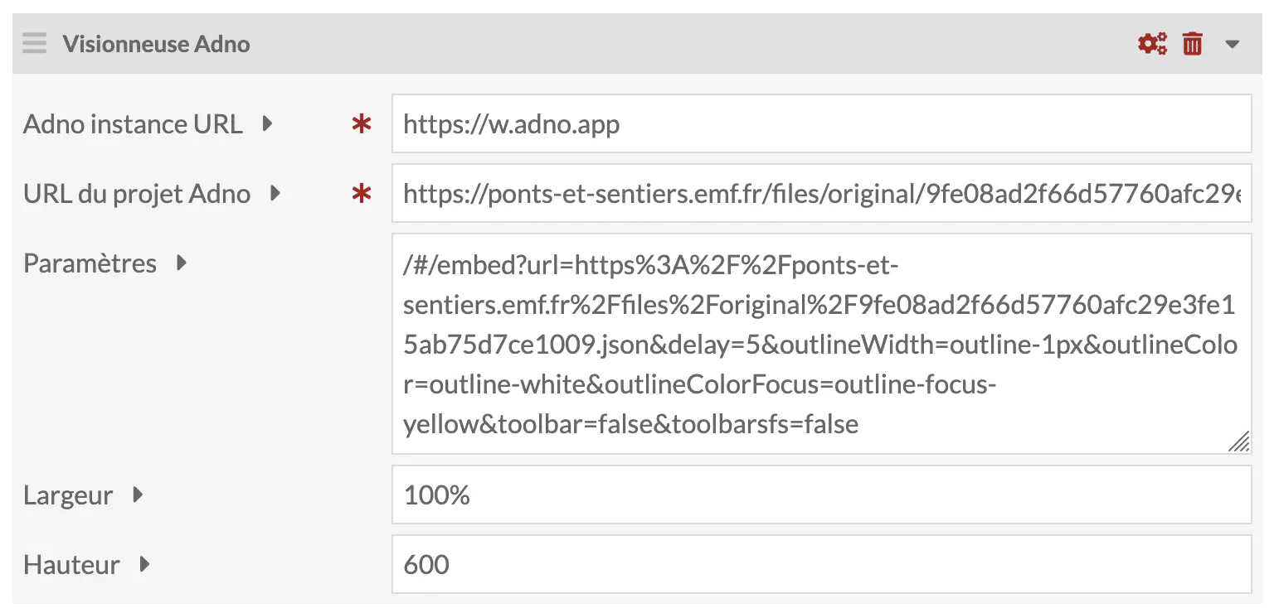Expand help arrow next to Adno instance URL
Screen dimensions: 1279x608
267,124
